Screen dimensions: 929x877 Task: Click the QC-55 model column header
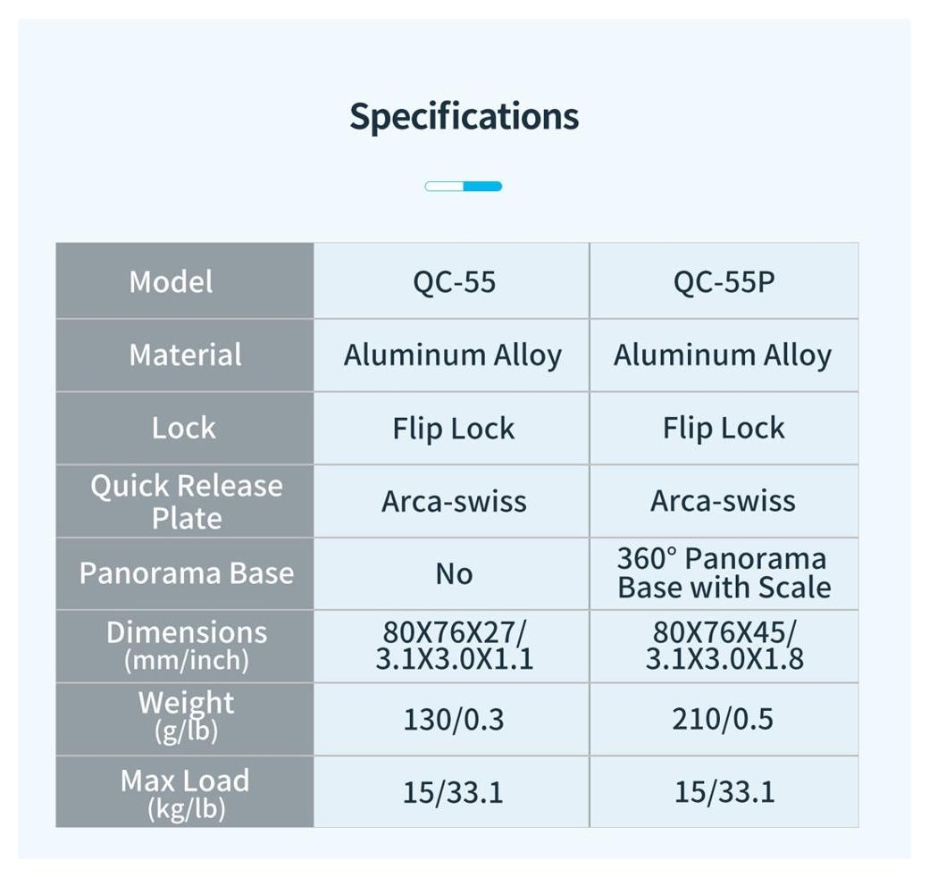coord(454,282)
